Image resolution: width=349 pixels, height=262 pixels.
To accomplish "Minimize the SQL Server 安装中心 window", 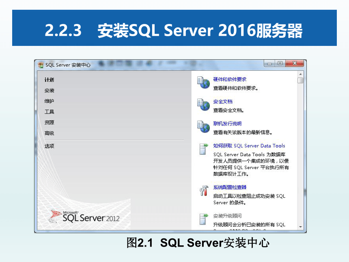I will (x=269, y=63).
